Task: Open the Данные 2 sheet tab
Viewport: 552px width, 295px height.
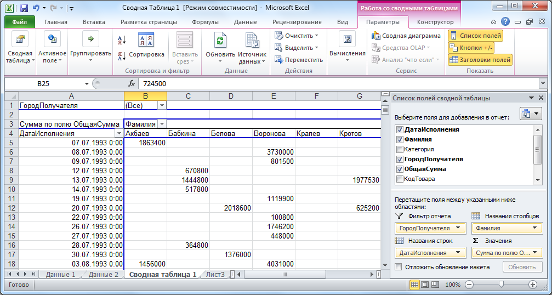Action: [104, 275]
